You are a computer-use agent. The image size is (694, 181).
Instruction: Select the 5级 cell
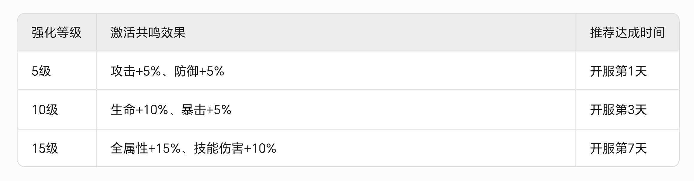coord(41,71)
